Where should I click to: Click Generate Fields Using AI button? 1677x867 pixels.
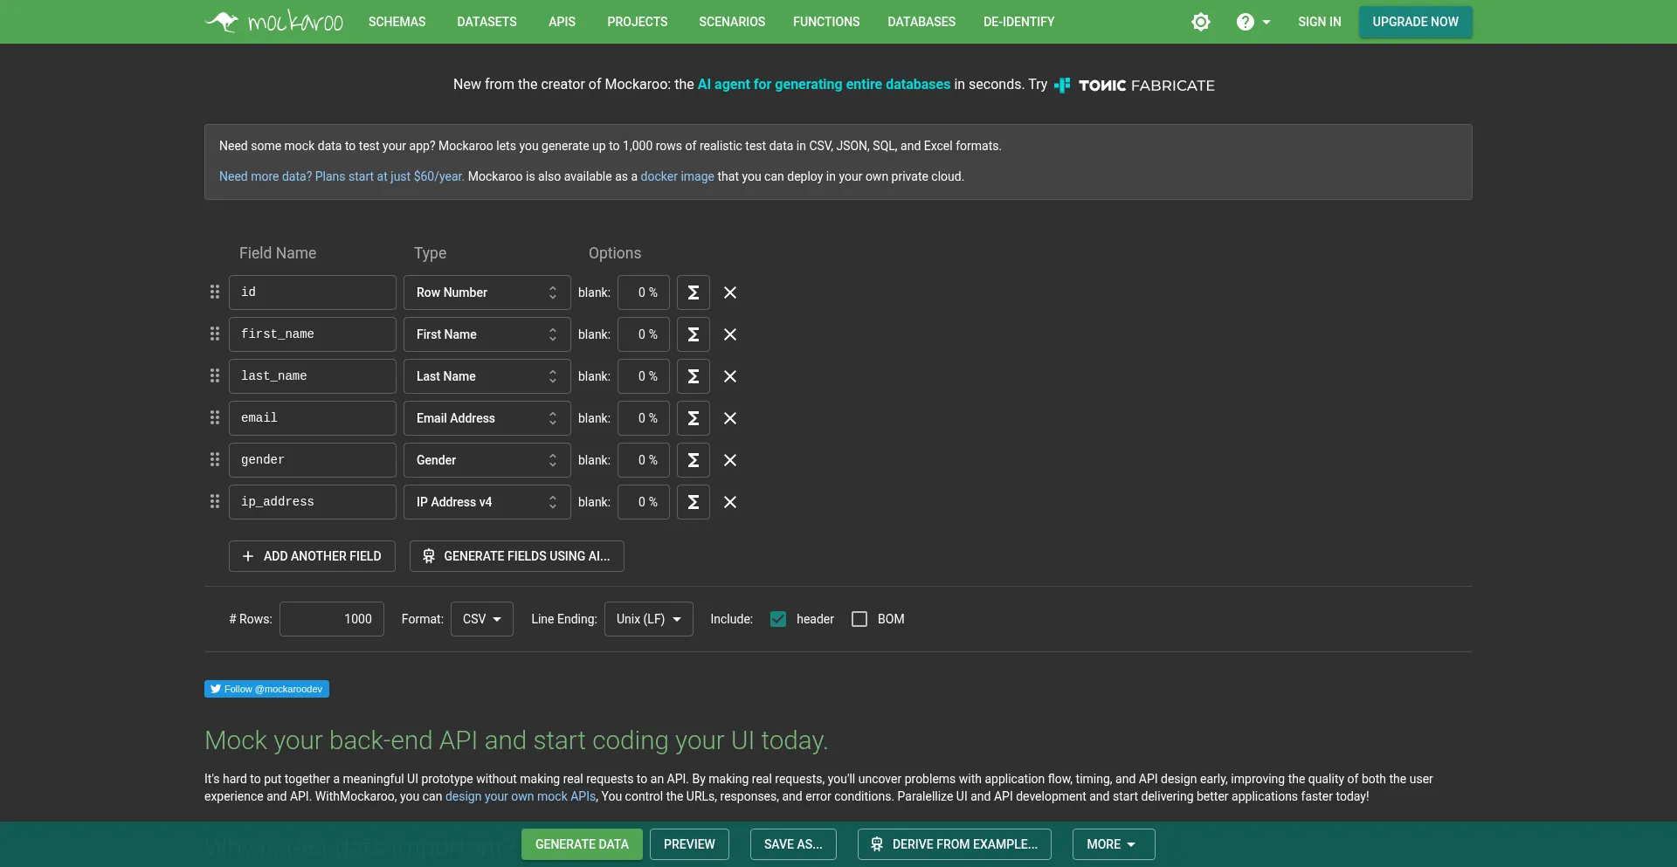(x=517, y=556)
